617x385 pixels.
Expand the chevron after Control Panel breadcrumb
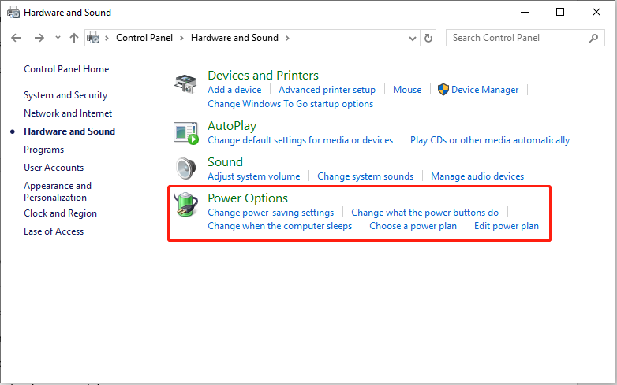181,38
